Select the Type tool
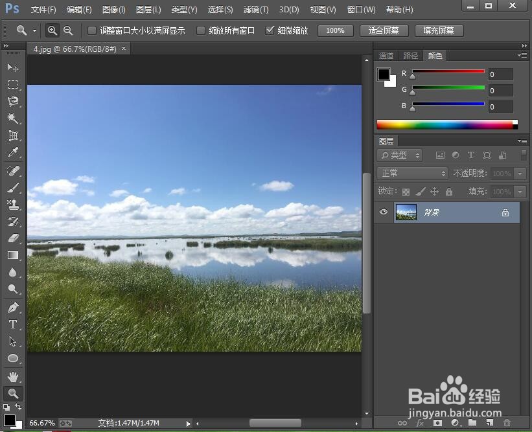Viewport: 532px width, 432px height. (13, 324)
